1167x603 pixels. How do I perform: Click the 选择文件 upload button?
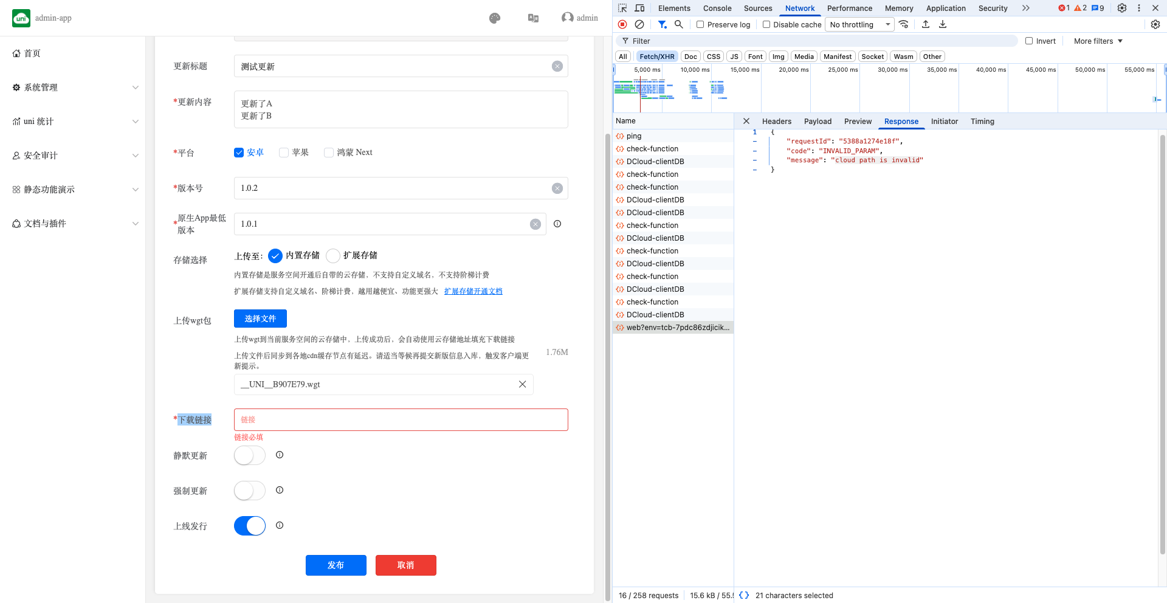pos(260,319)
